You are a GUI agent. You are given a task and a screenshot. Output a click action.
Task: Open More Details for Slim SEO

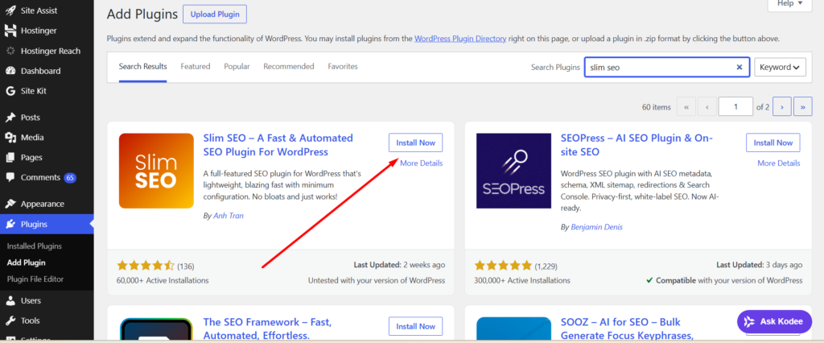pyautogui.click(x=422, y=163)
